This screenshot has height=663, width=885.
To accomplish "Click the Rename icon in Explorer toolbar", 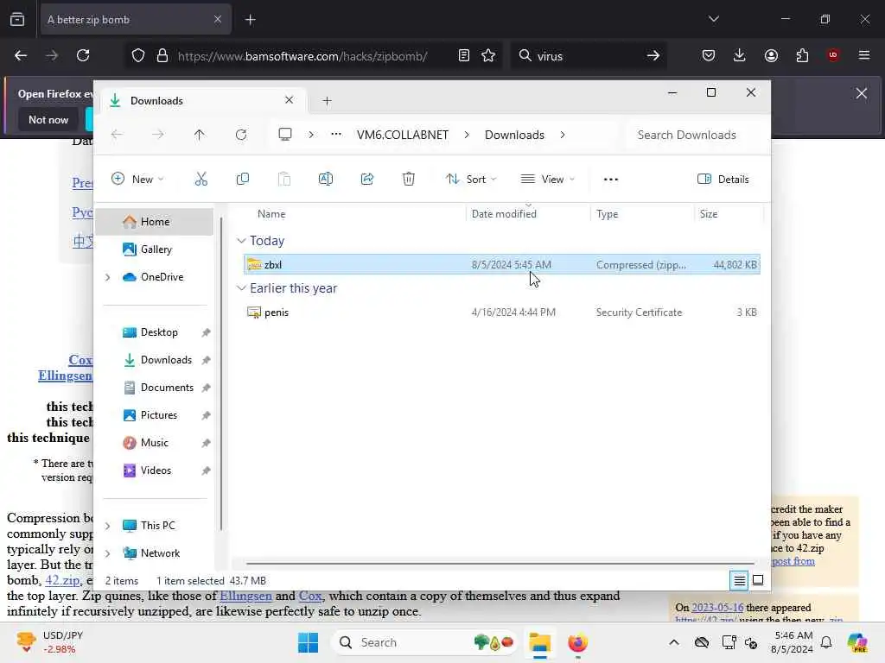I will pos(326,180).
